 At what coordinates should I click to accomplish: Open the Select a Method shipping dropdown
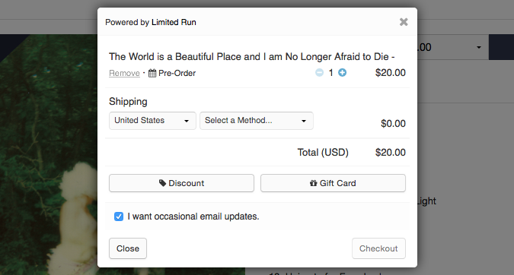257,121
